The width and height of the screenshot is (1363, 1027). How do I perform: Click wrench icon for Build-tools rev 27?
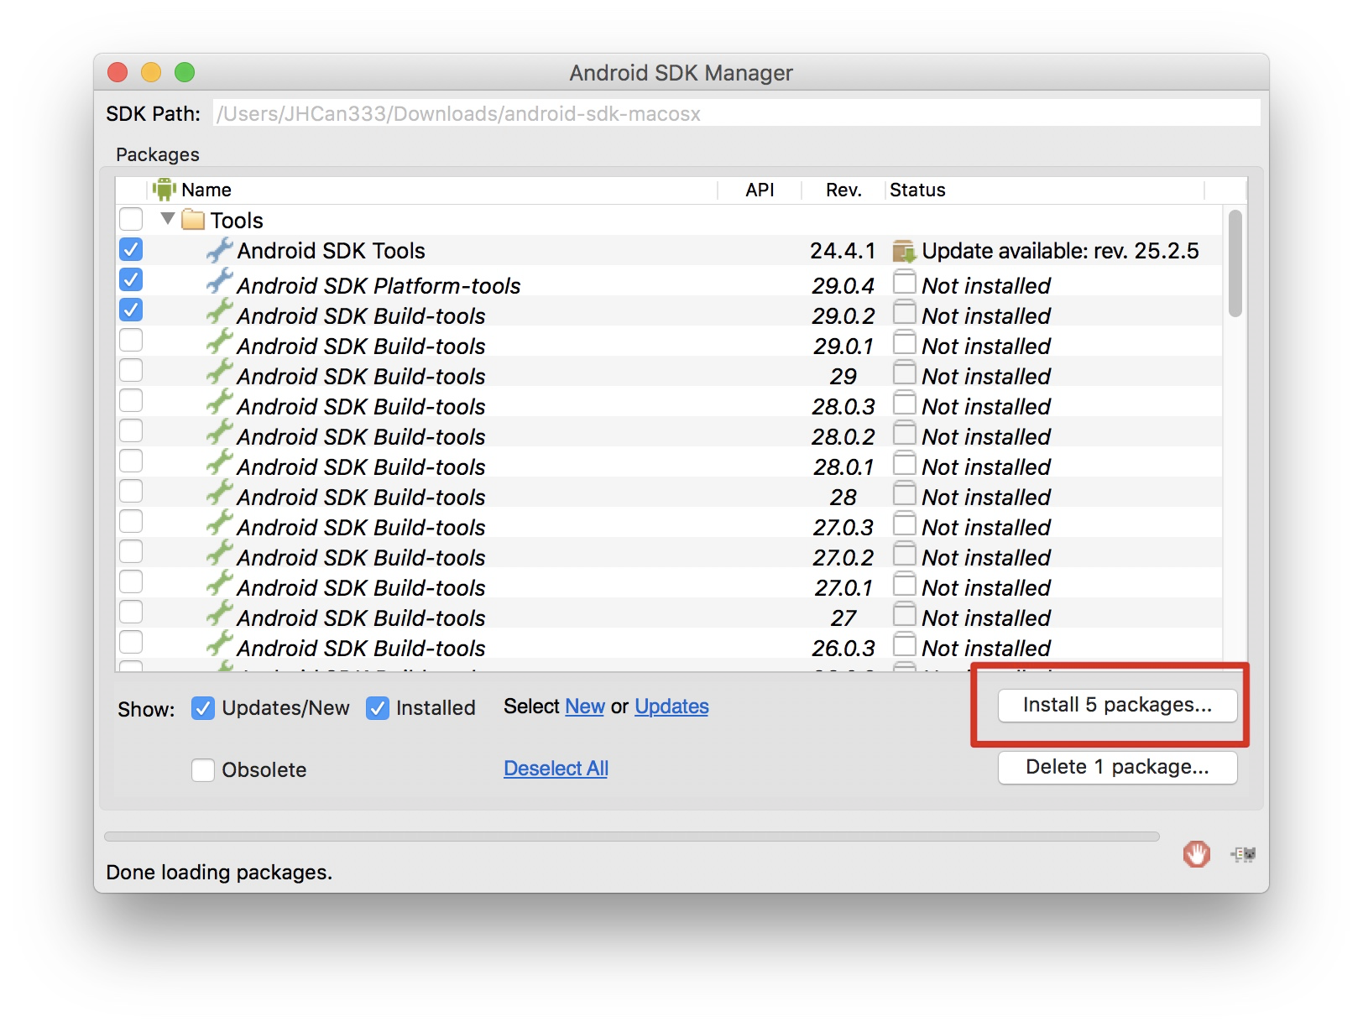219,614
